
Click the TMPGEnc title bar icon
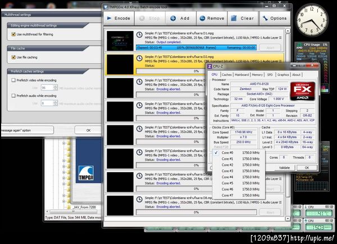pyautogui.click(x=106, y=7)
